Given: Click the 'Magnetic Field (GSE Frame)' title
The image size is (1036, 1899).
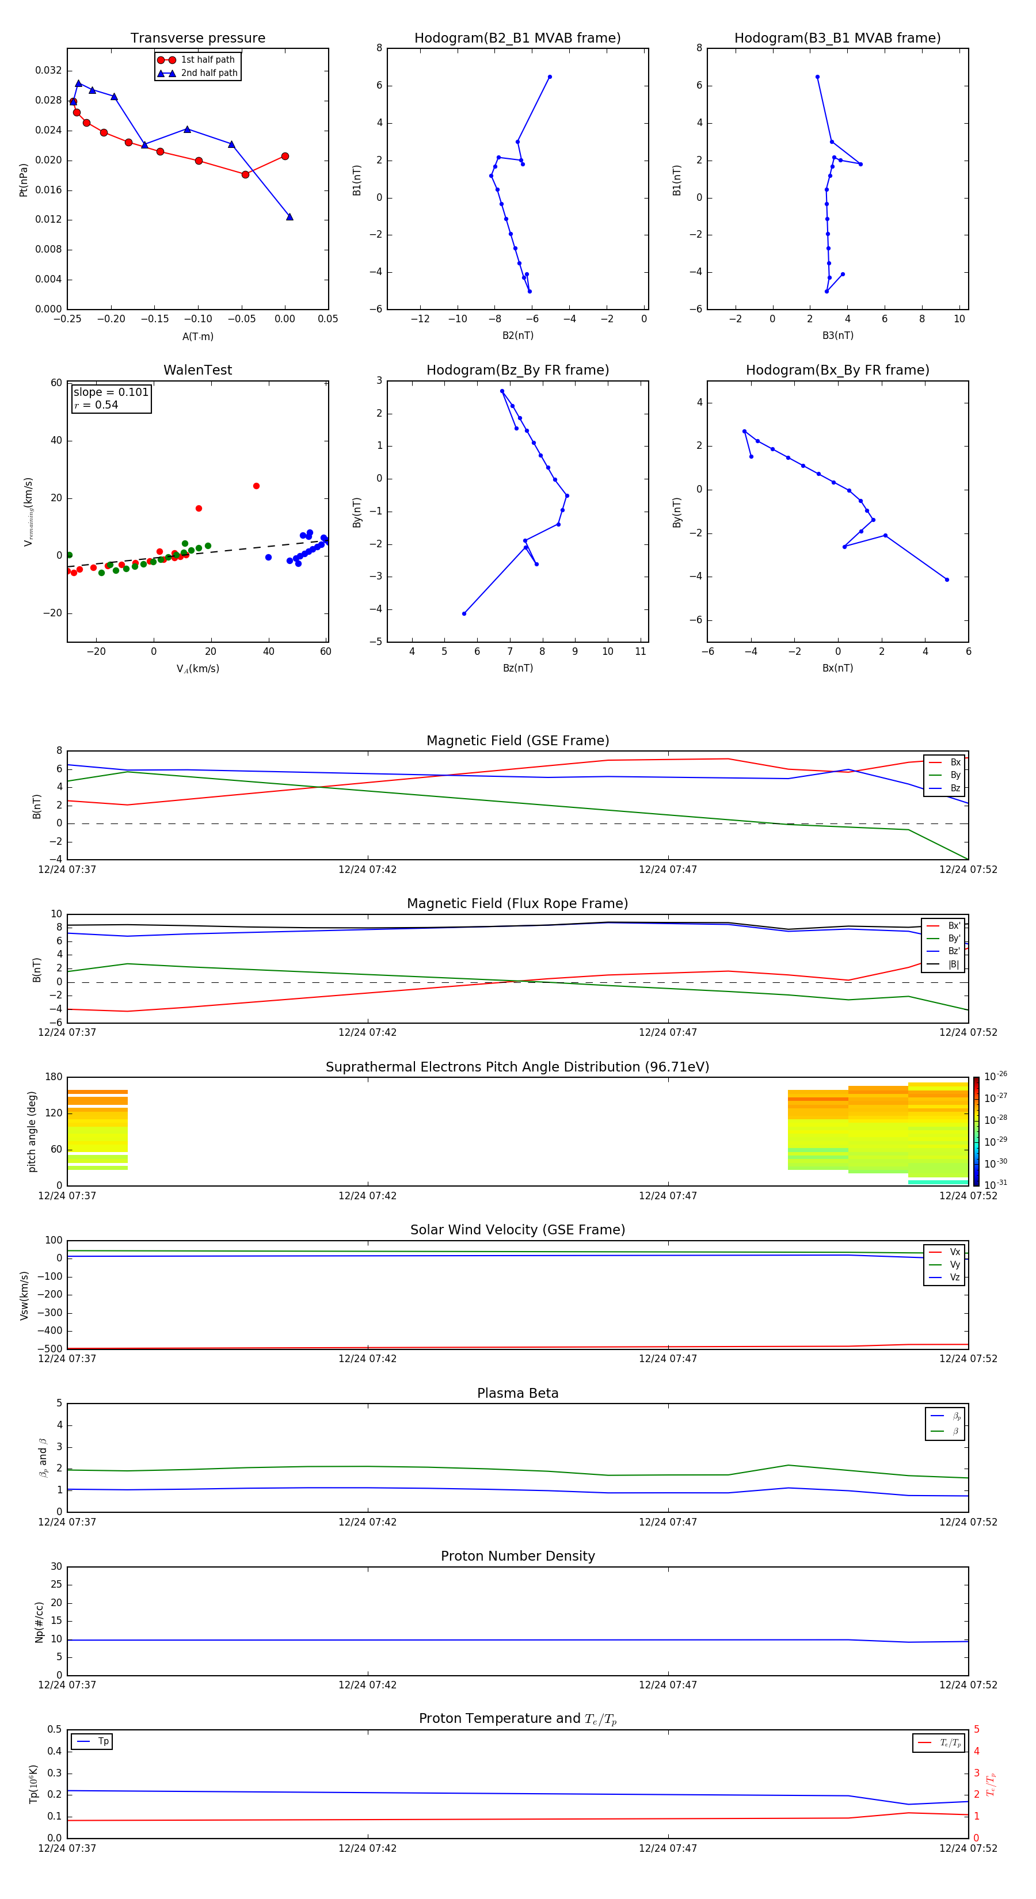Looking at the screenshot, I should 517,741.
